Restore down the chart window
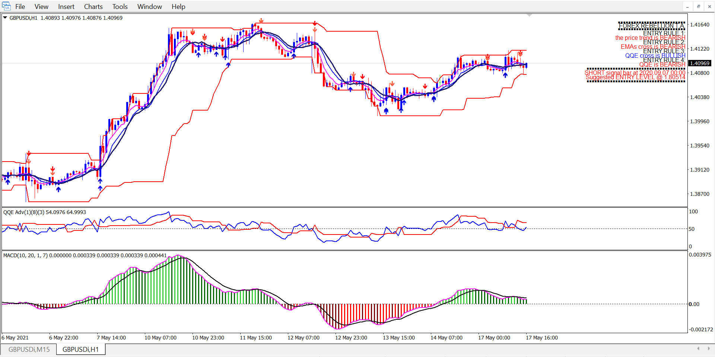This screenshot has width=715, height=357. pos(699,6)
